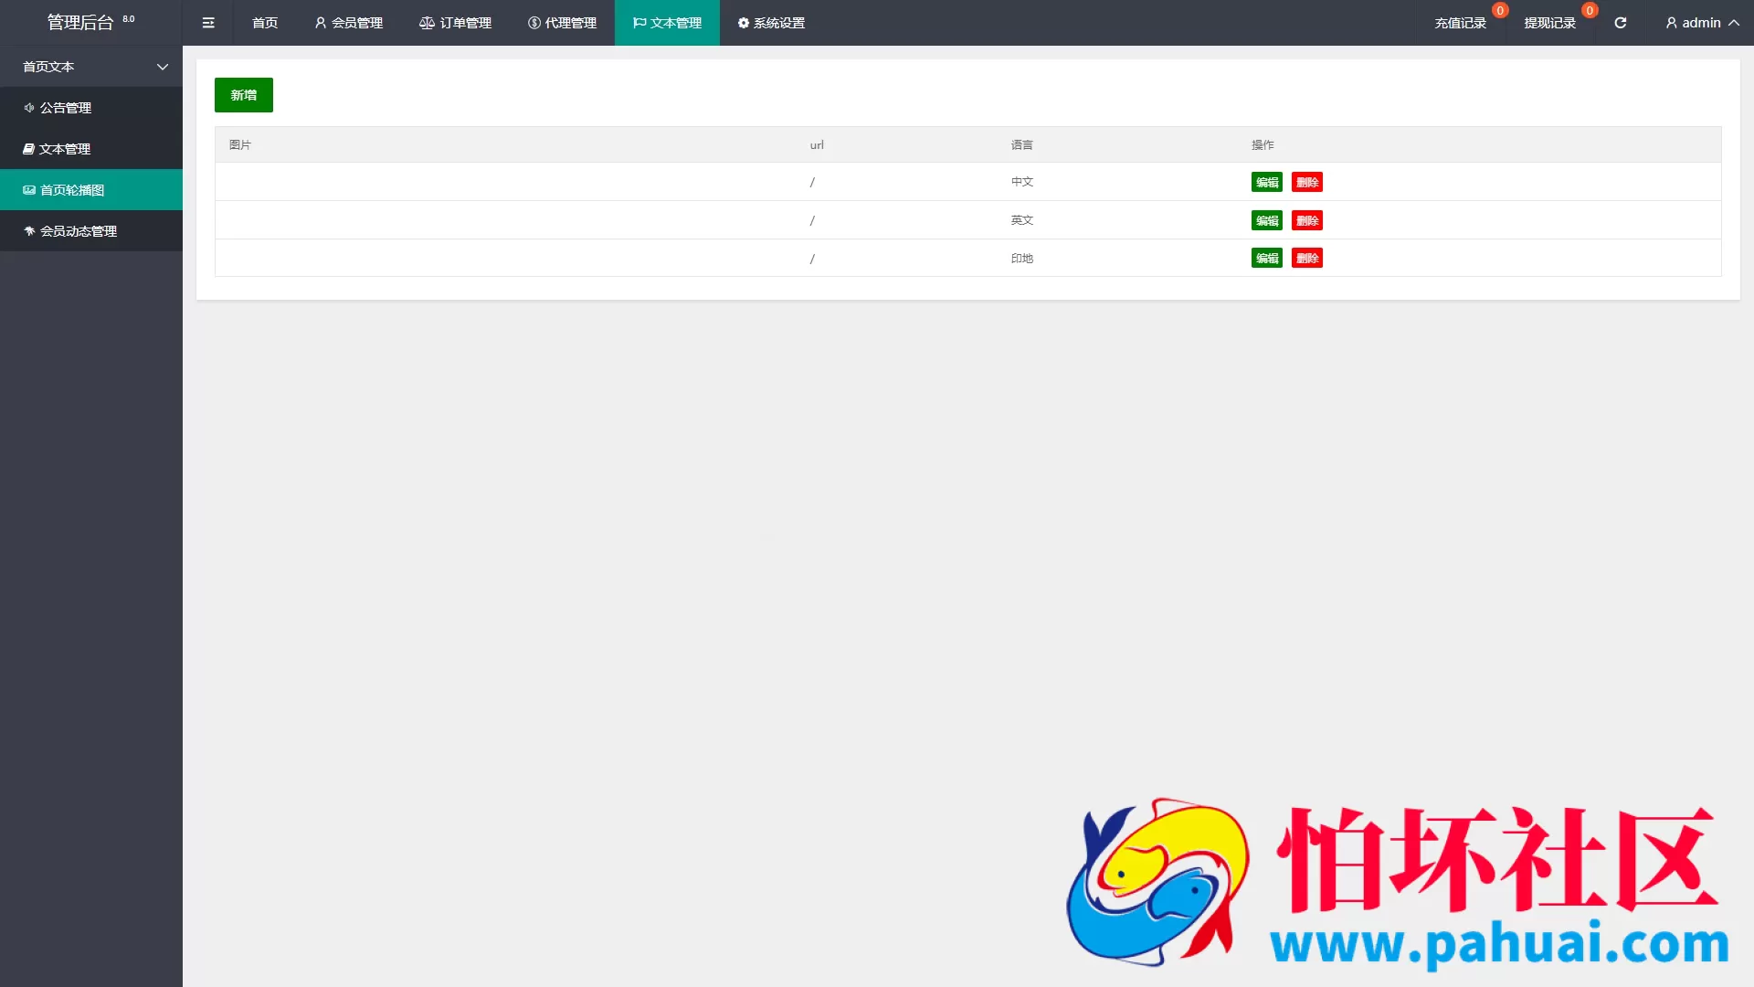Image resolution: width=1754 pixels, height=987 pixels.
Task: Switch to the 文本管理 top tab
Action: pyautogui.click(x=667, y=23)
